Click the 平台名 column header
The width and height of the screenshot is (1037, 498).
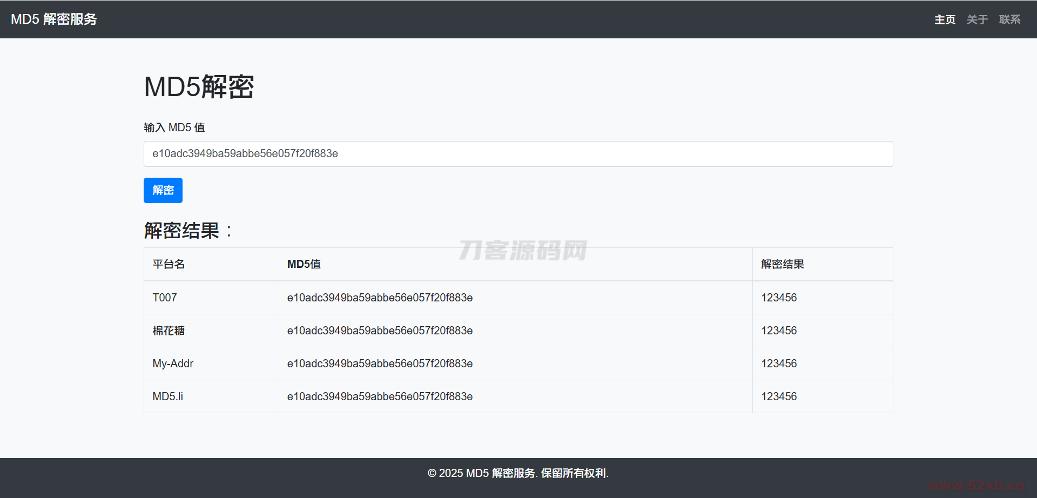point(168,264)
